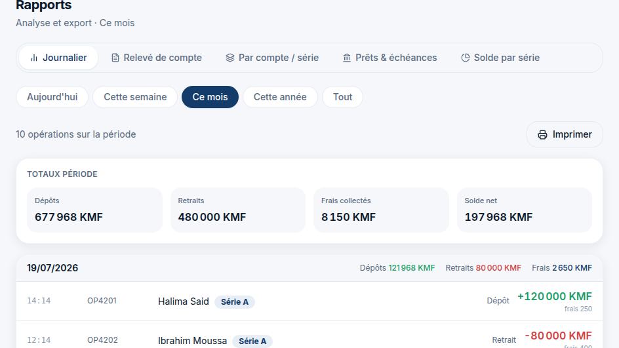Click the 14:14 operation time
This screenshot has width=619, height=348.
[x=39, y=301]
